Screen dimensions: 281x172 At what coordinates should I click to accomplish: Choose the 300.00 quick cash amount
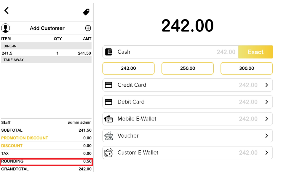tap(247, 68)
